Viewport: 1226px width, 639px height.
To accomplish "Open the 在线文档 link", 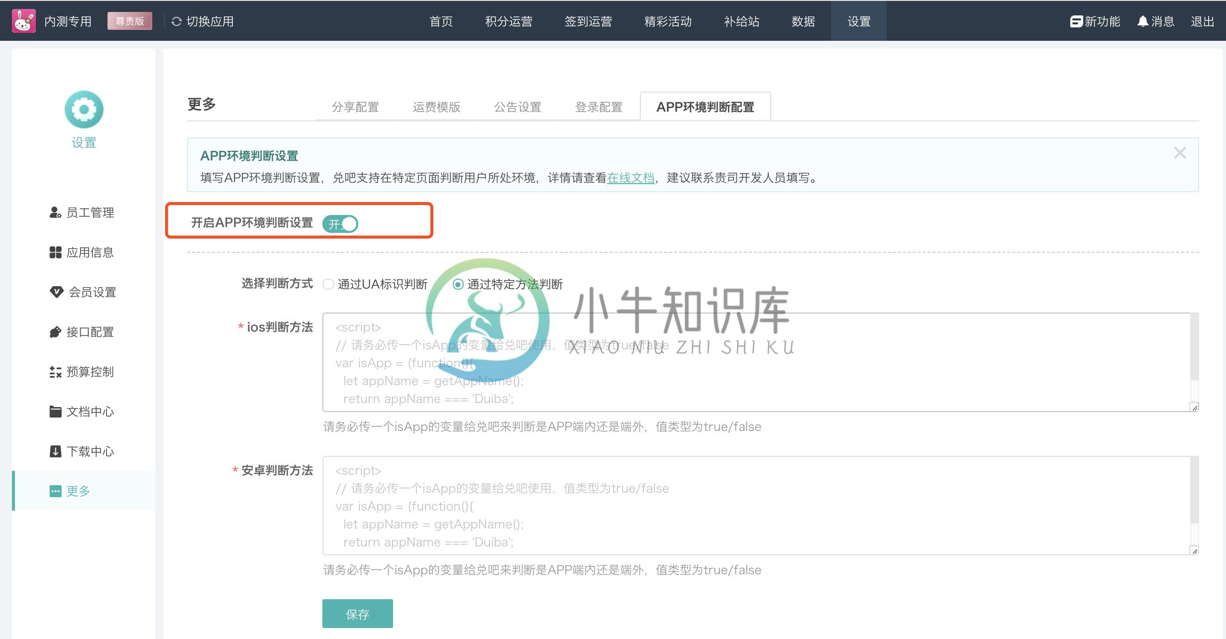I will [630, 178].
